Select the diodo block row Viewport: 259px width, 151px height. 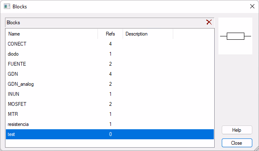(110, 54)
